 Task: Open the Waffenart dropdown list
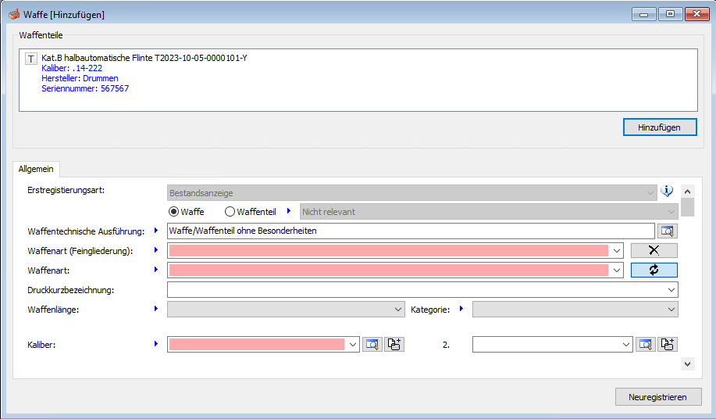617,270
